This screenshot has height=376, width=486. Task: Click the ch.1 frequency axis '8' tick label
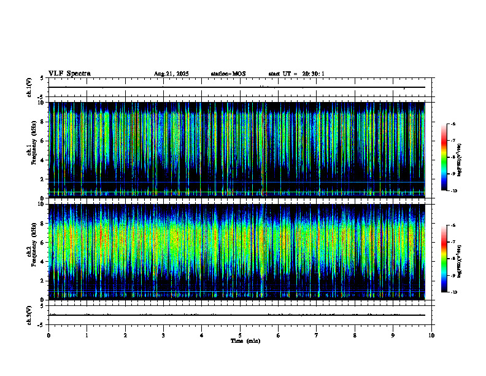coord(43,122)
